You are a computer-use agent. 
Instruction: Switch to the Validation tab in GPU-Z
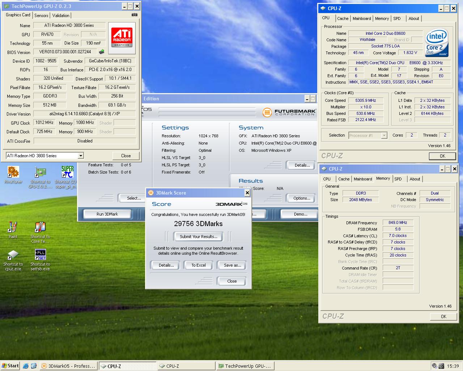point(61,15)
